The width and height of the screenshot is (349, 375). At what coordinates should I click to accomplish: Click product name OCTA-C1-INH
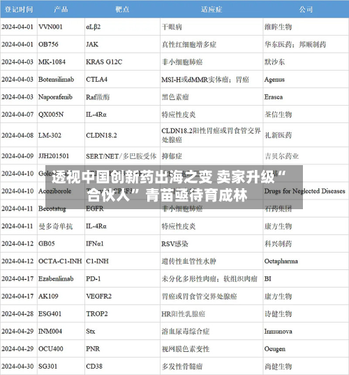click(x=60, y=261)
